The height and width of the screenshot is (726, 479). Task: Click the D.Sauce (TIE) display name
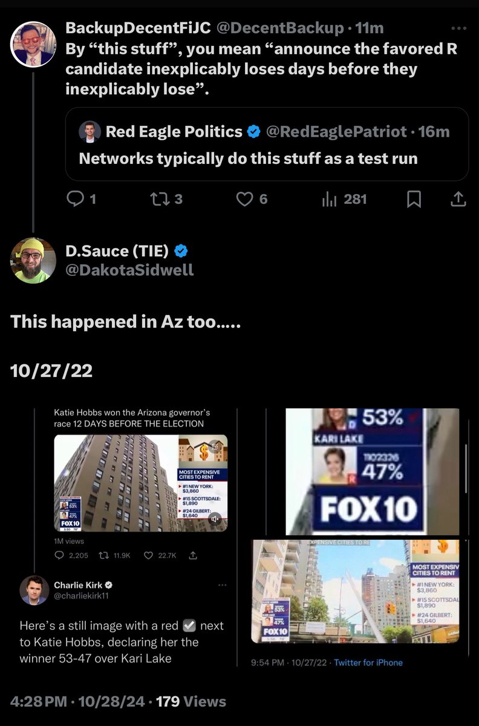pyautogui.click(x=117, y=250)
